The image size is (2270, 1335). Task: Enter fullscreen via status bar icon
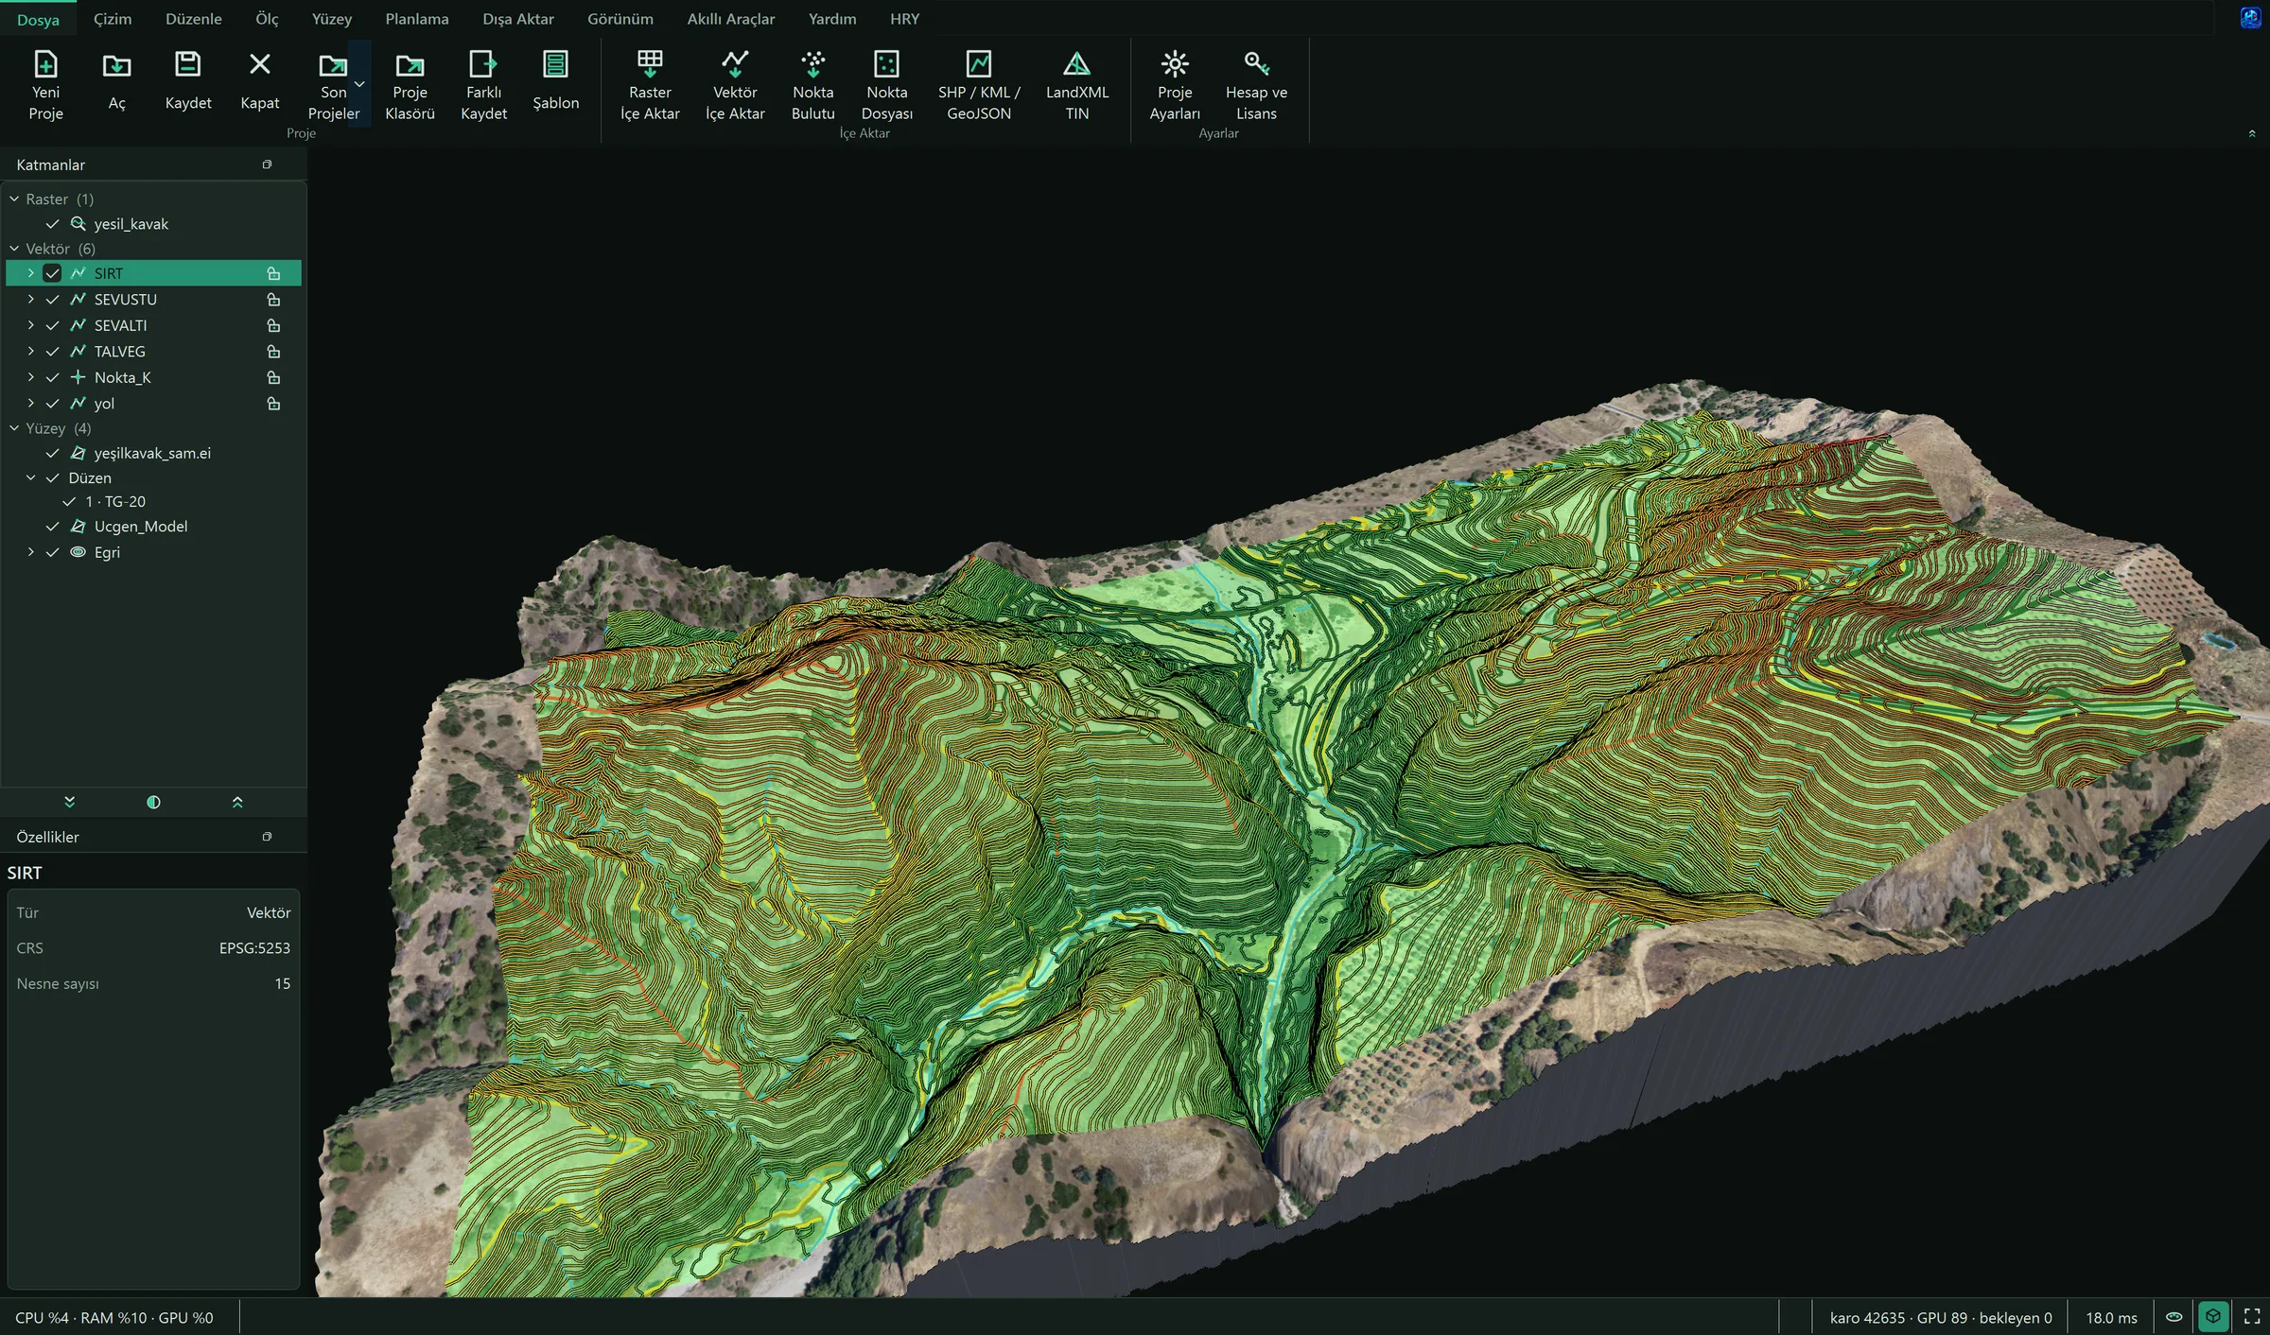2252,1316
